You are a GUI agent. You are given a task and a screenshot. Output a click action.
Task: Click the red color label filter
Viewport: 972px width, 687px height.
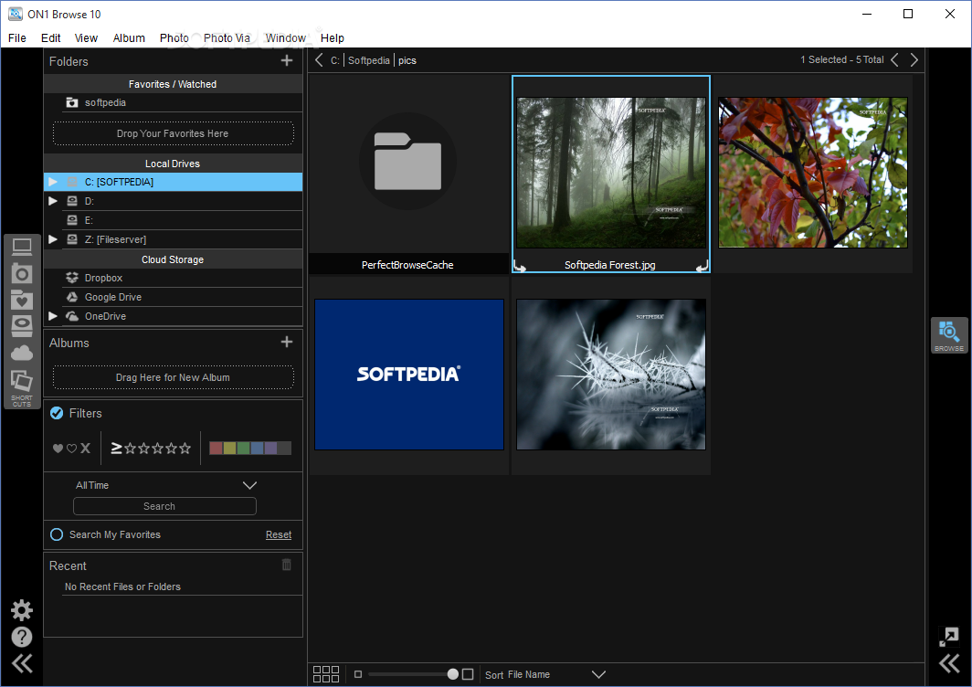click(x=217, y=448)
